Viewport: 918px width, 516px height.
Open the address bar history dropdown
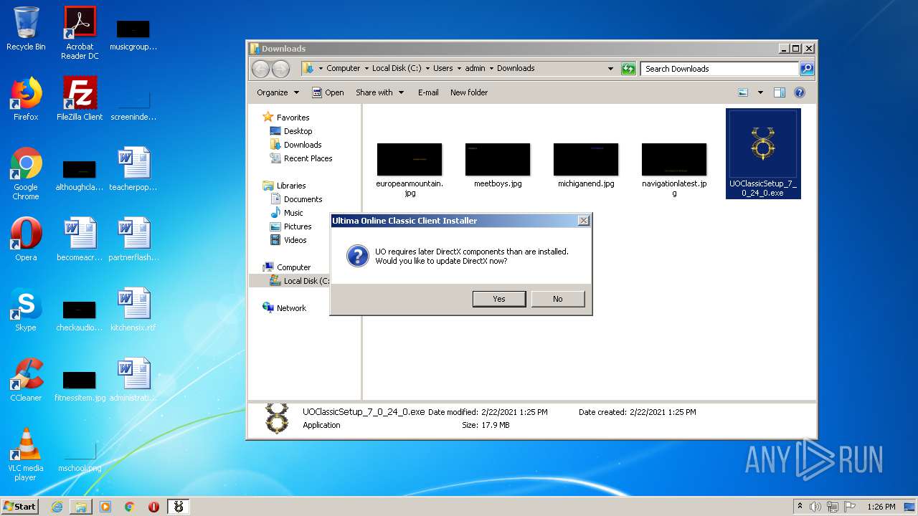[x=610, y=69]
